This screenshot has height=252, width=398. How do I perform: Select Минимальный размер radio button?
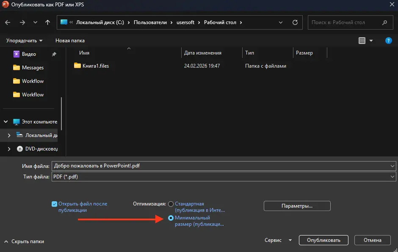[x=171, y=218]
